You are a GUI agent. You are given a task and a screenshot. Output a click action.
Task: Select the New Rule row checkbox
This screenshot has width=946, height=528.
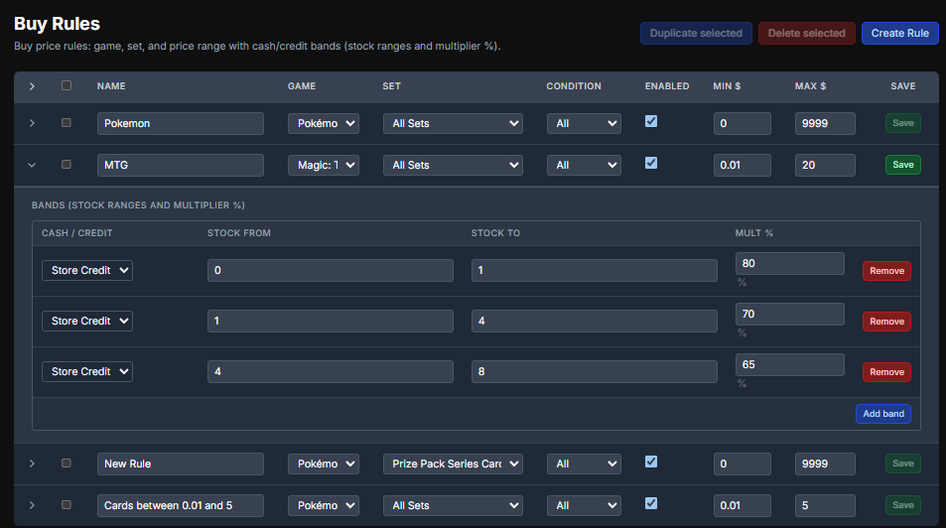click(x=67, y=462)
